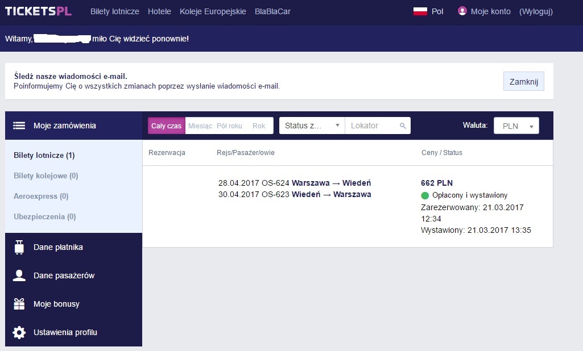Click the gear icon for Ustawienia profilu
Screen dimensions: 583x351
pyautogui.click(x=19, y=332)
